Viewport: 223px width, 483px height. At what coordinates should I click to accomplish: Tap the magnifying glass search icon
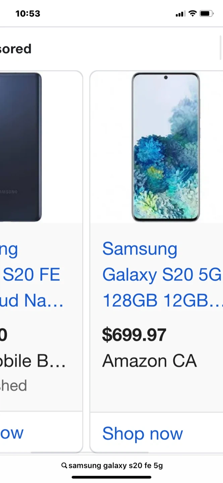64,465
